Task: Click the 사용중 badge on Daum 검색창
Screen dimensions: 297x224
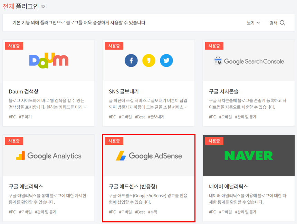Action: [14, 46]
